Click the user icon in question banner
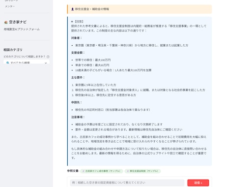The image size is (226, 187). tap(72, 9)
